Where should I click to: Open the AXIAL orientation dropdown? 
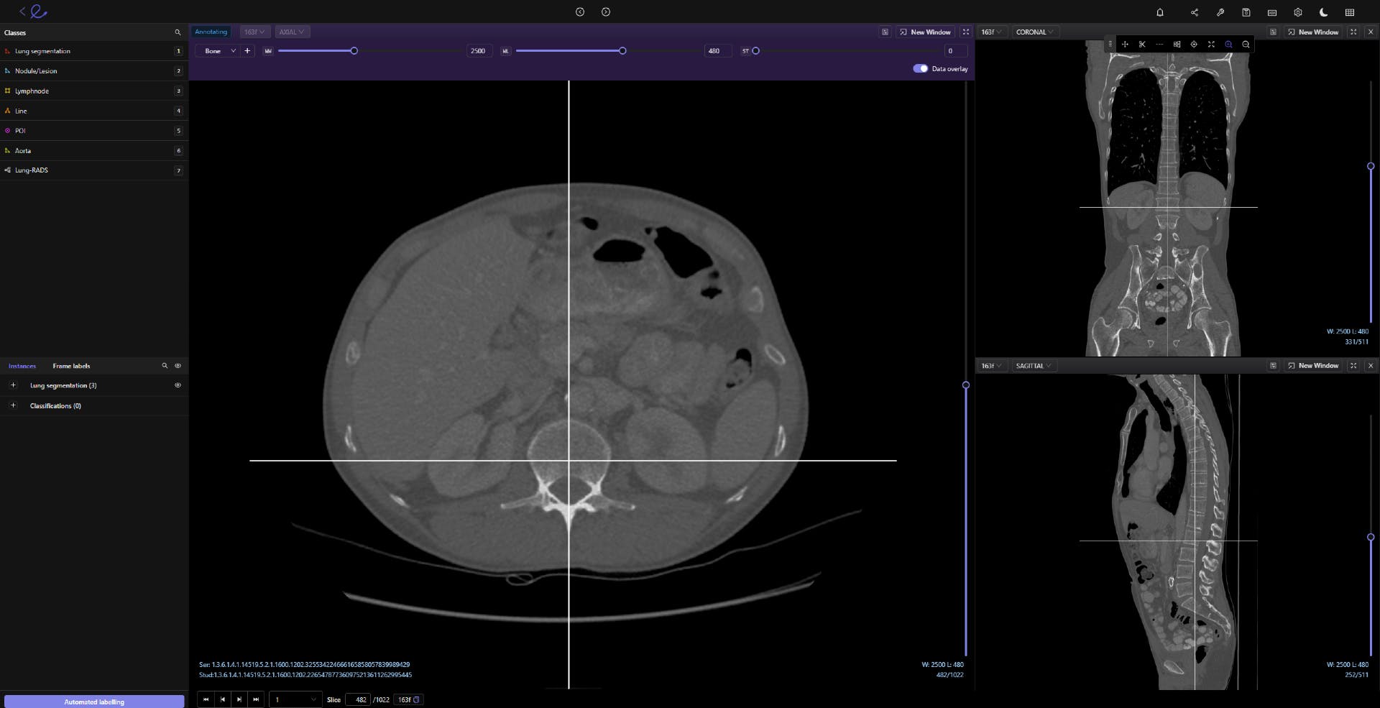[292, 32]
